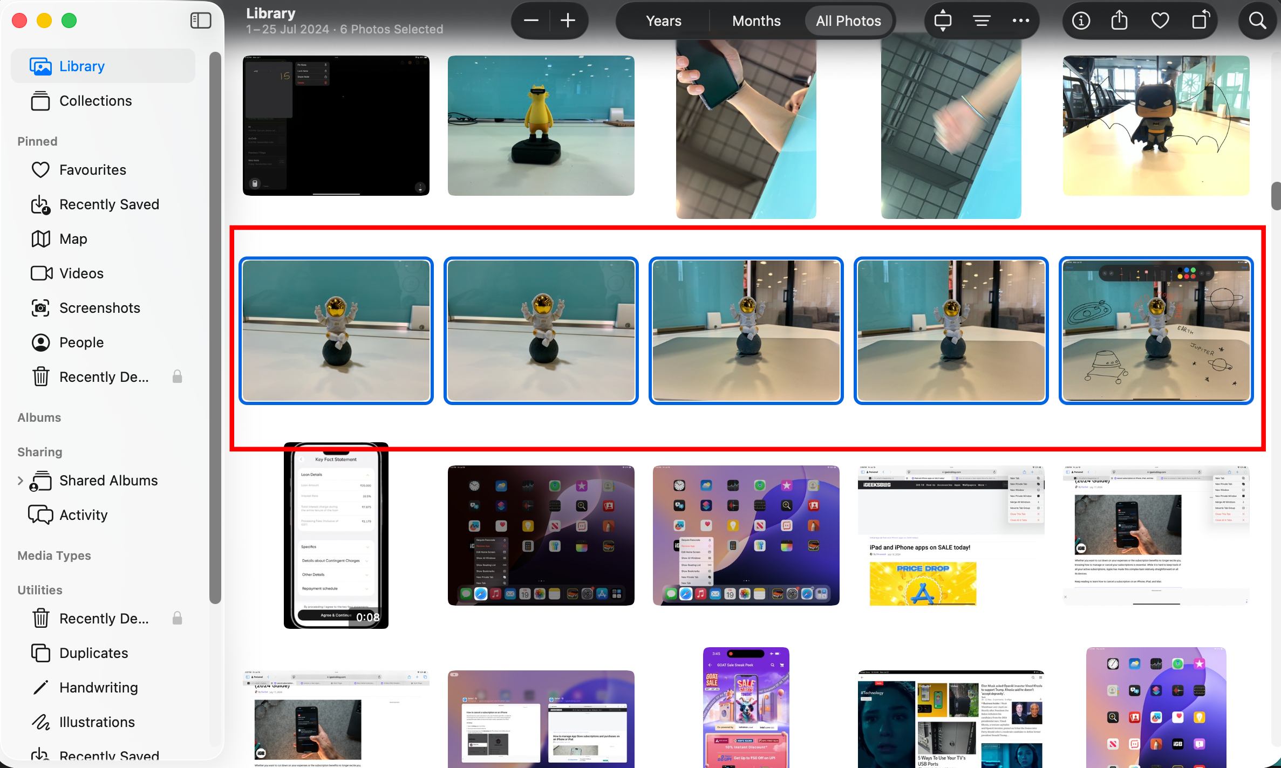Open the Activity sharing feed
This screenshot has height=768, width=1281.
(x=103, y=515)
